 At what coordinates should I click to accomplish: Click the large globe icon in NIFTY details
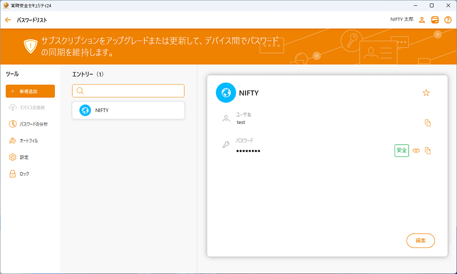(226, 92)
